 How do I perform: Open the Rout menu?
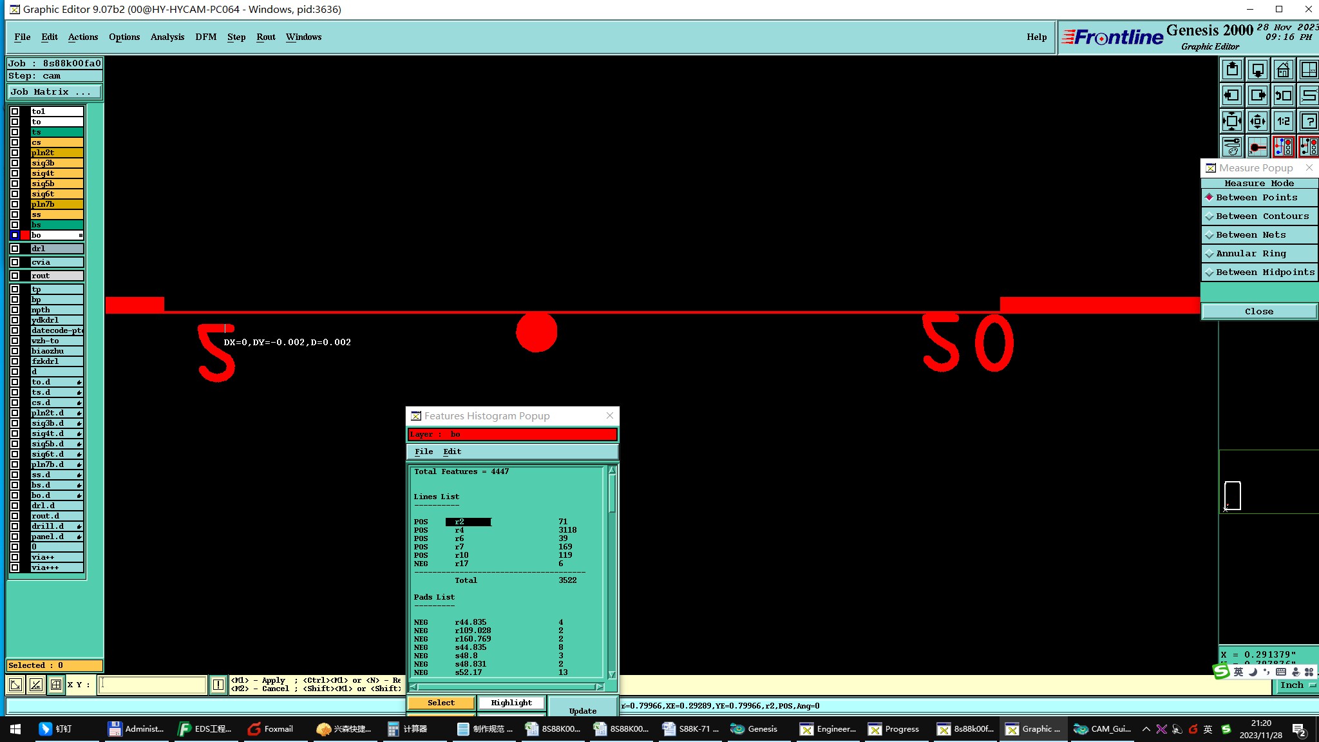tap(266, 37)
